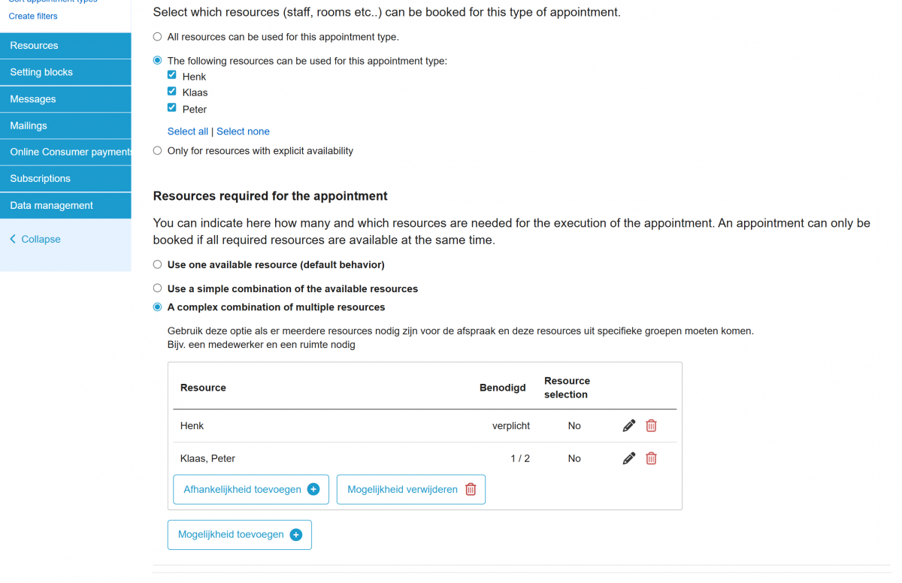Click the 'Select all' link
Viewport: 902px width, 583px height.
pos(187,131)
